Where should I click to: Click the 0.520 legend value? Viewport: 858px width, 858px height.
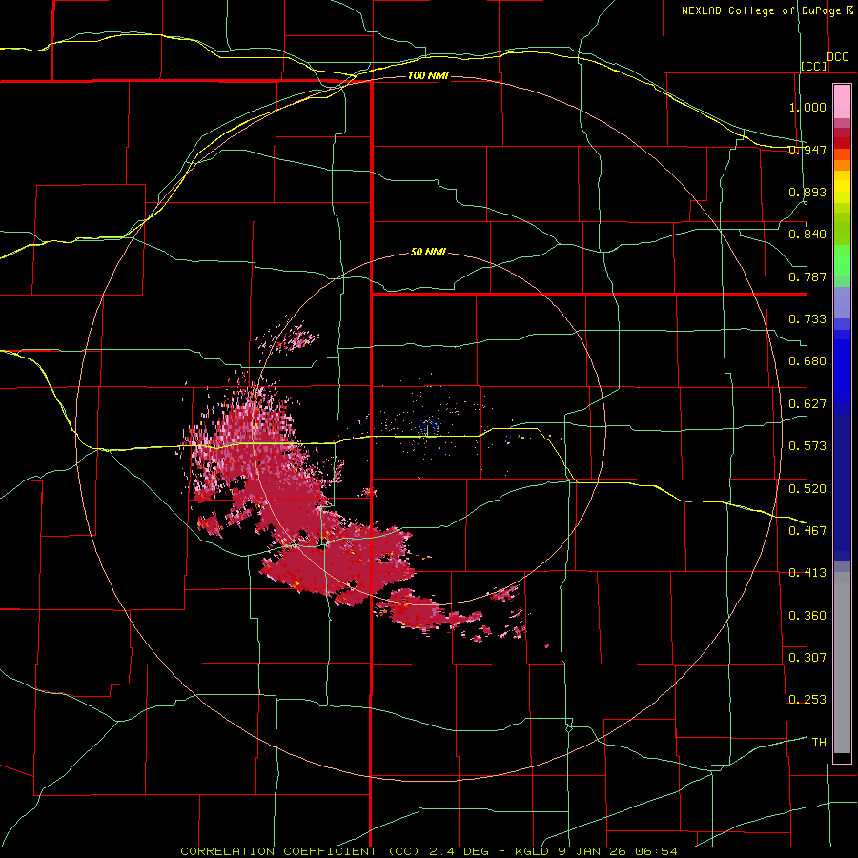click(x=807, y=489)
